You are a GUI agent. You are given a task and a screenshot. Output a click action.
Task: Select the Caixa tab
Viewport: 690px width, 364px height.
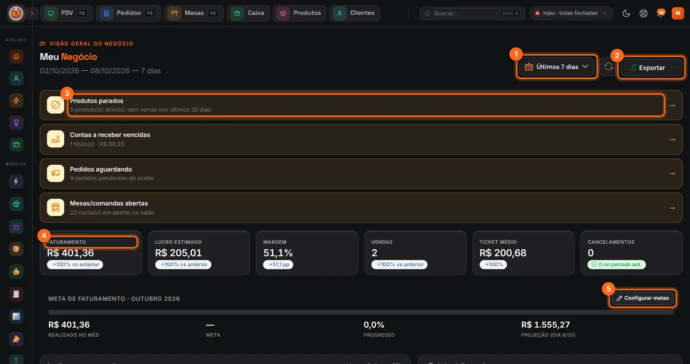[x=248, y=13]
